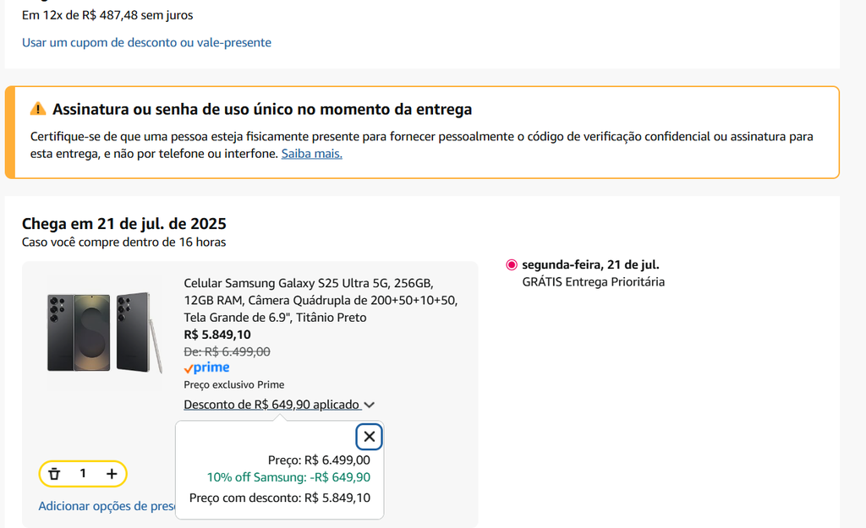Click the GRÁTIS Entrega Prioritária label
The height and width of the screenshot is (528, 866).
593,281
